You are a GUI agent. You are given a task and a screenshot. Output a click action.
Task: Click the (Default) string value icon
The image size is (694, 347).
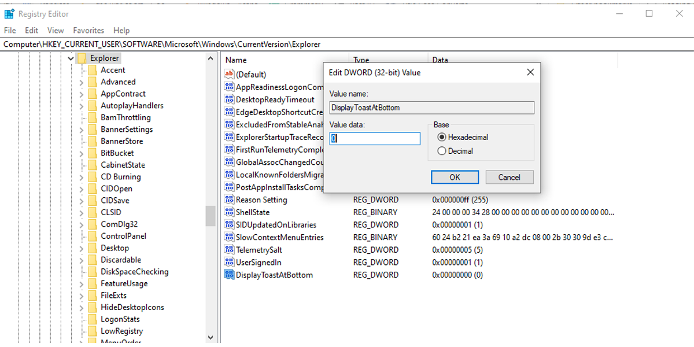tap(229, 74)
